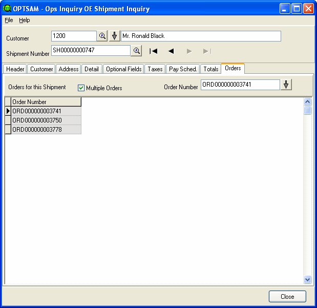The height and width of the screenshot is (308, 317).
Task: Switch to the Header tab
Action: point(15,69)
